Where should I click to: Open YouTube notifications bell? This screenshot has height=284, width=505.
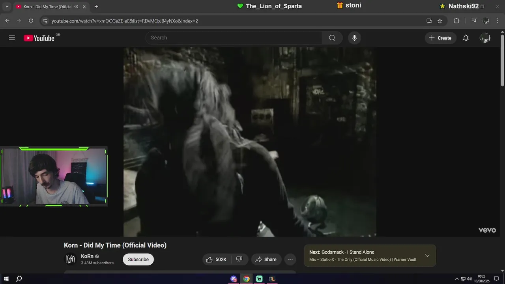point(466,38)
